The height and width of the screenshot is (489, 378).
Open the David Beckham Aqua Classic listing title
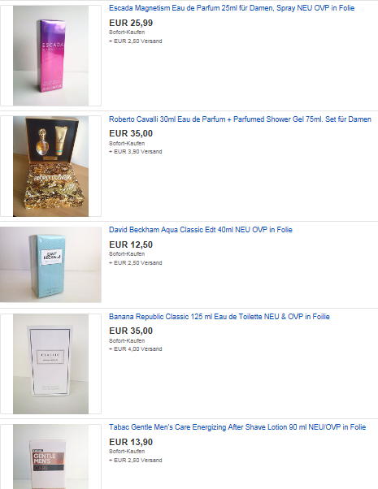coord(201,230)
